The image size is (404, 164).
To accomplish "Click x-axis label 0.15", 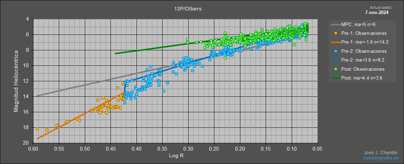I will pos(266,149).
